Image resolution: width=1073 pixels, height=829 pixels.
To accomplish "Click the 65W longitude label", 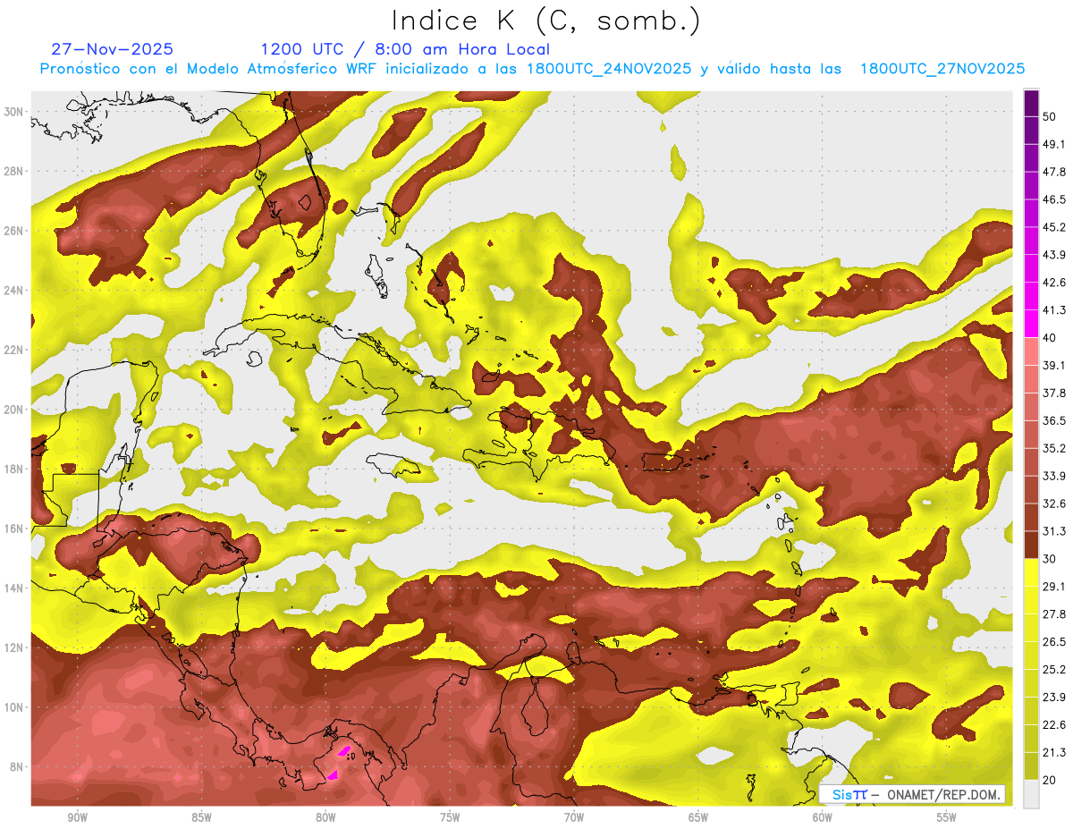I will click(698, 817).
